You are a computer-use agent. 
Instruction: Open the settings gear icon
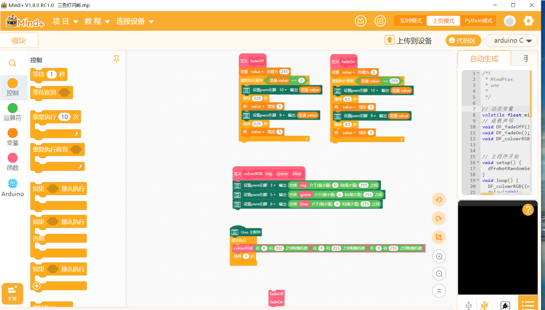pos(529,21)
